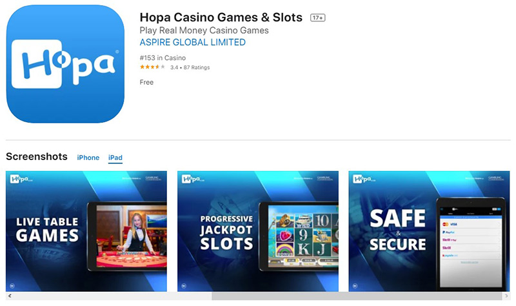
Task: Click the right scroll arrow under screenshots
Action: [506, 296]
